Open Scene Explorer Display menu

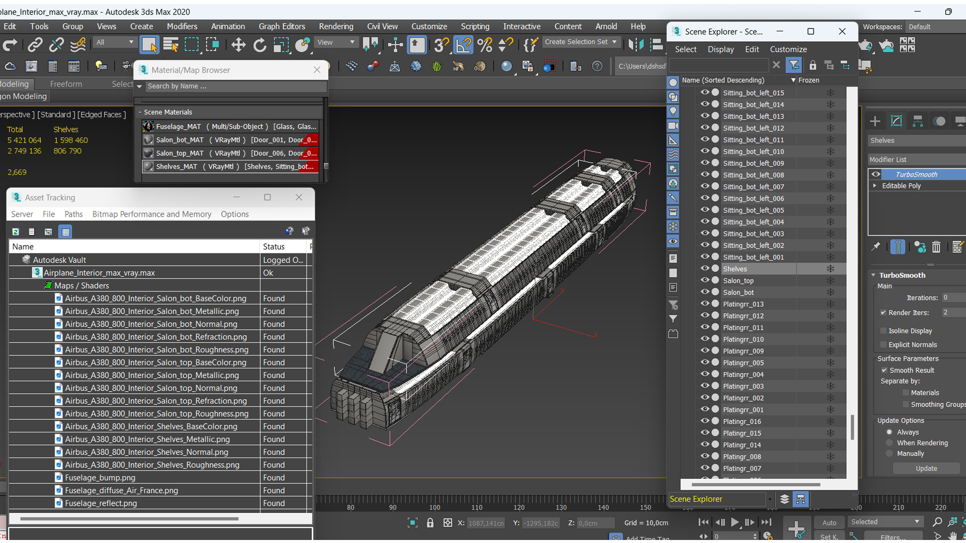click(720, 49)
